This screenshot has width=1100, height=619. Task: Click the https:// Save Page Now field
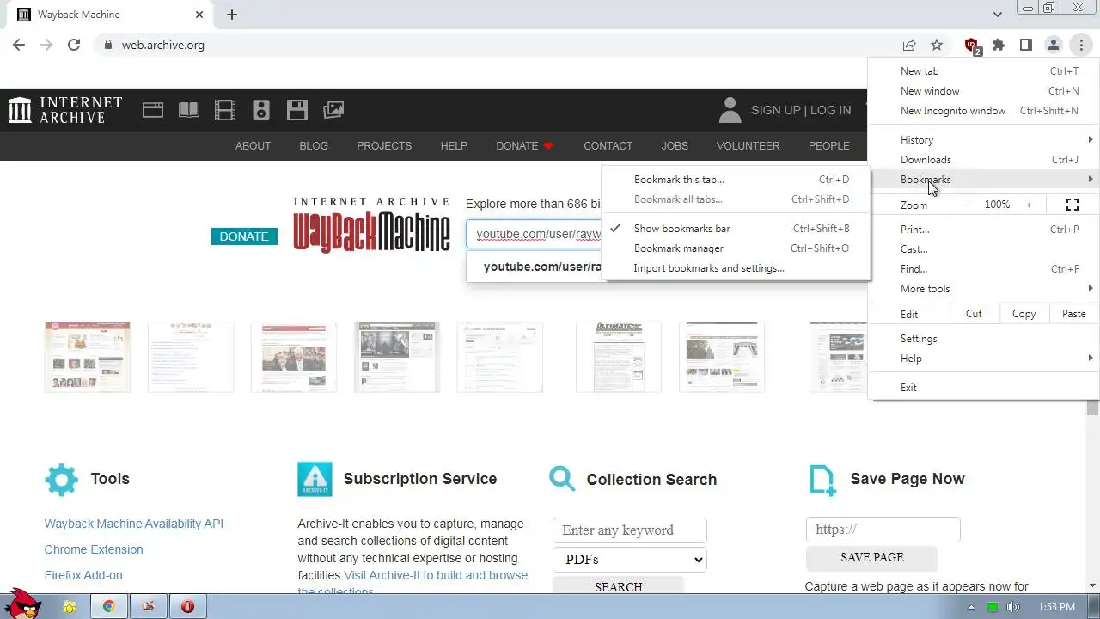pos(883,530)
